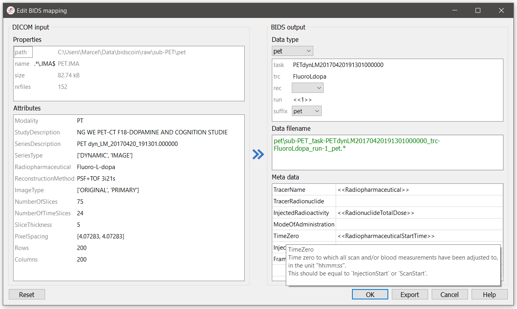Click the empty TracerRadionuclide value cell
Screen dimensions: 517x309
[x=419, y=201]
